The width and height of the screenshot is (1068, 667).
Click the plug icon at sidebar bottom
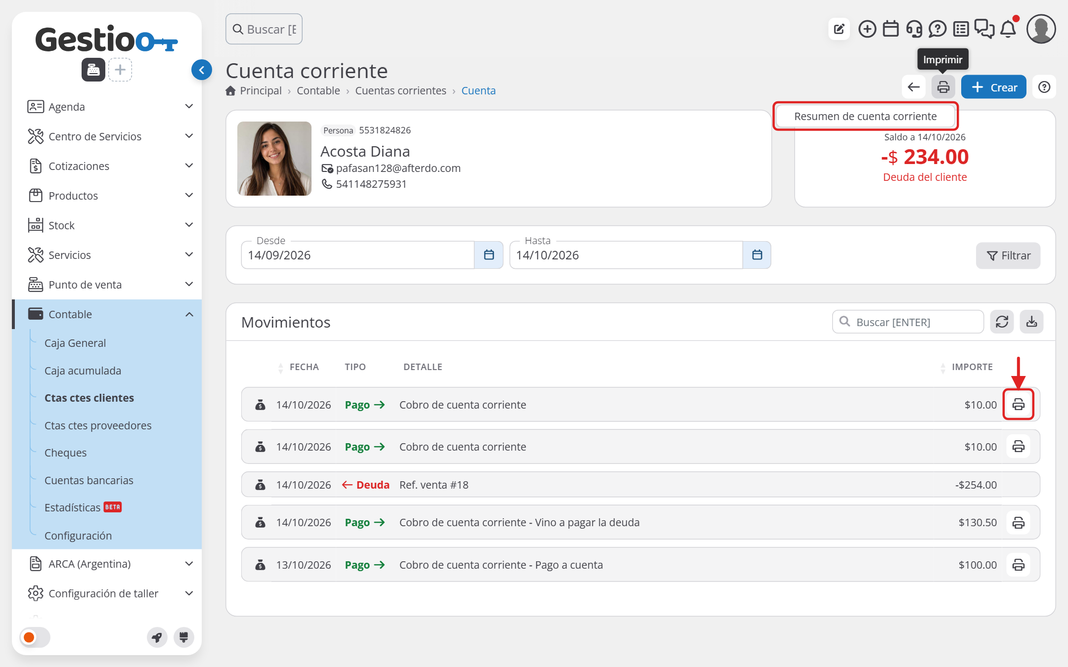pos(183,637)
